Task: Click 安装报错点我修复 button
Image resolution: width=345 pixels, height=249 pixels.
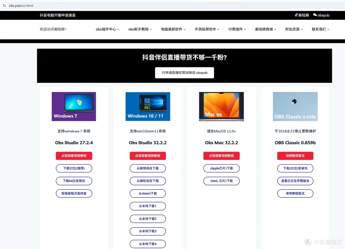Action: pyautogui.click(x=74, y=193)
